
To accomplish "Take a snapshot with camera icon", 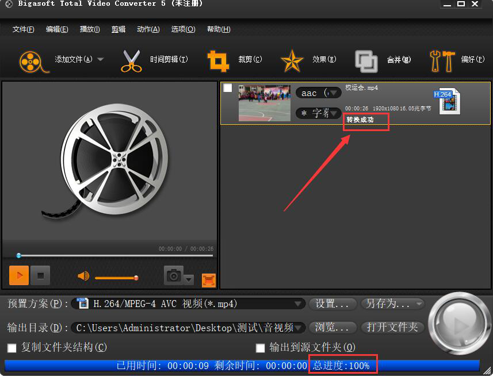I will pyautogui.click(x=174, y=275).
